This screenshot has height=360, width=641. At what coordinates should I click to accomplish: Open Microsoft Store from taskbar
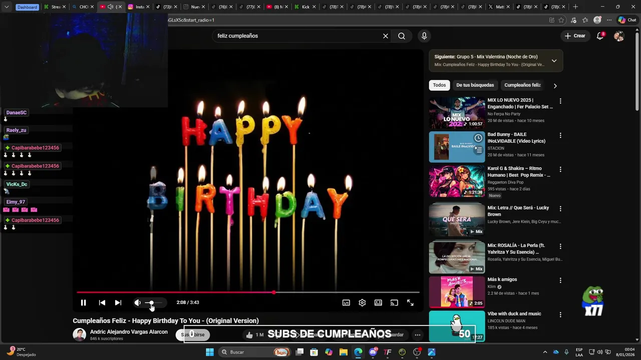[x=314, y=352]
